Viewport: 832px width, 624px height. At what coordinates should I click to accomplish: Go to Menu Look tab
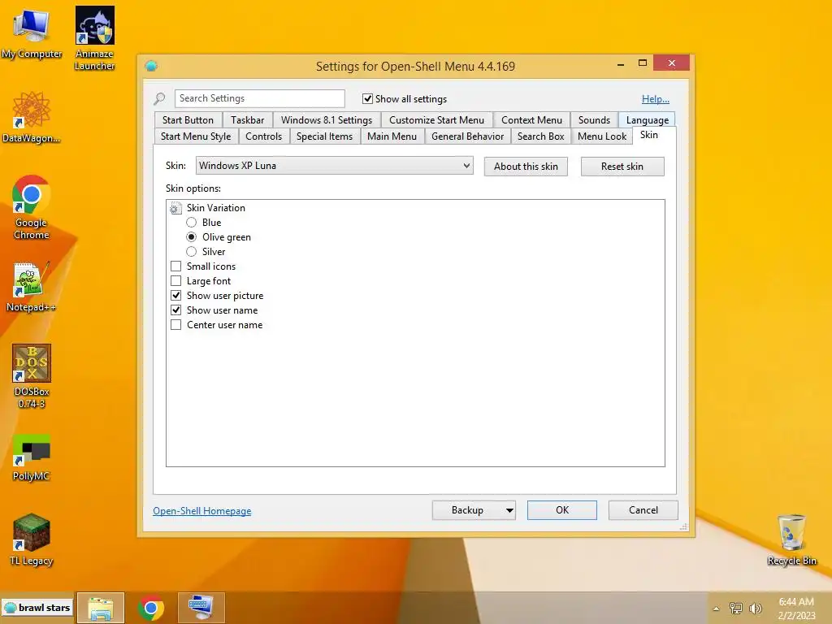click(602, 136)
